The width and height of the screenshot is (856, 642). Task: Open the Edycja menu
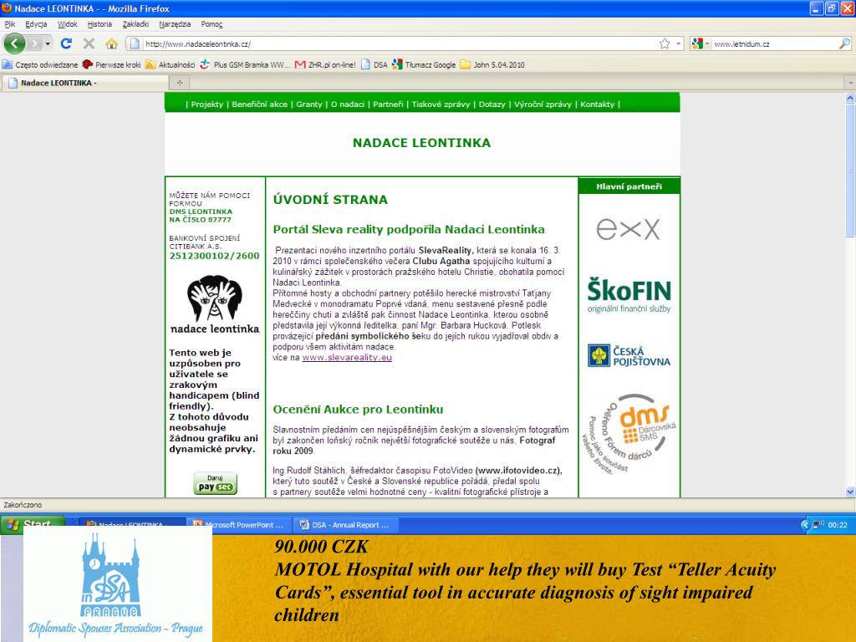coord(36,24)
